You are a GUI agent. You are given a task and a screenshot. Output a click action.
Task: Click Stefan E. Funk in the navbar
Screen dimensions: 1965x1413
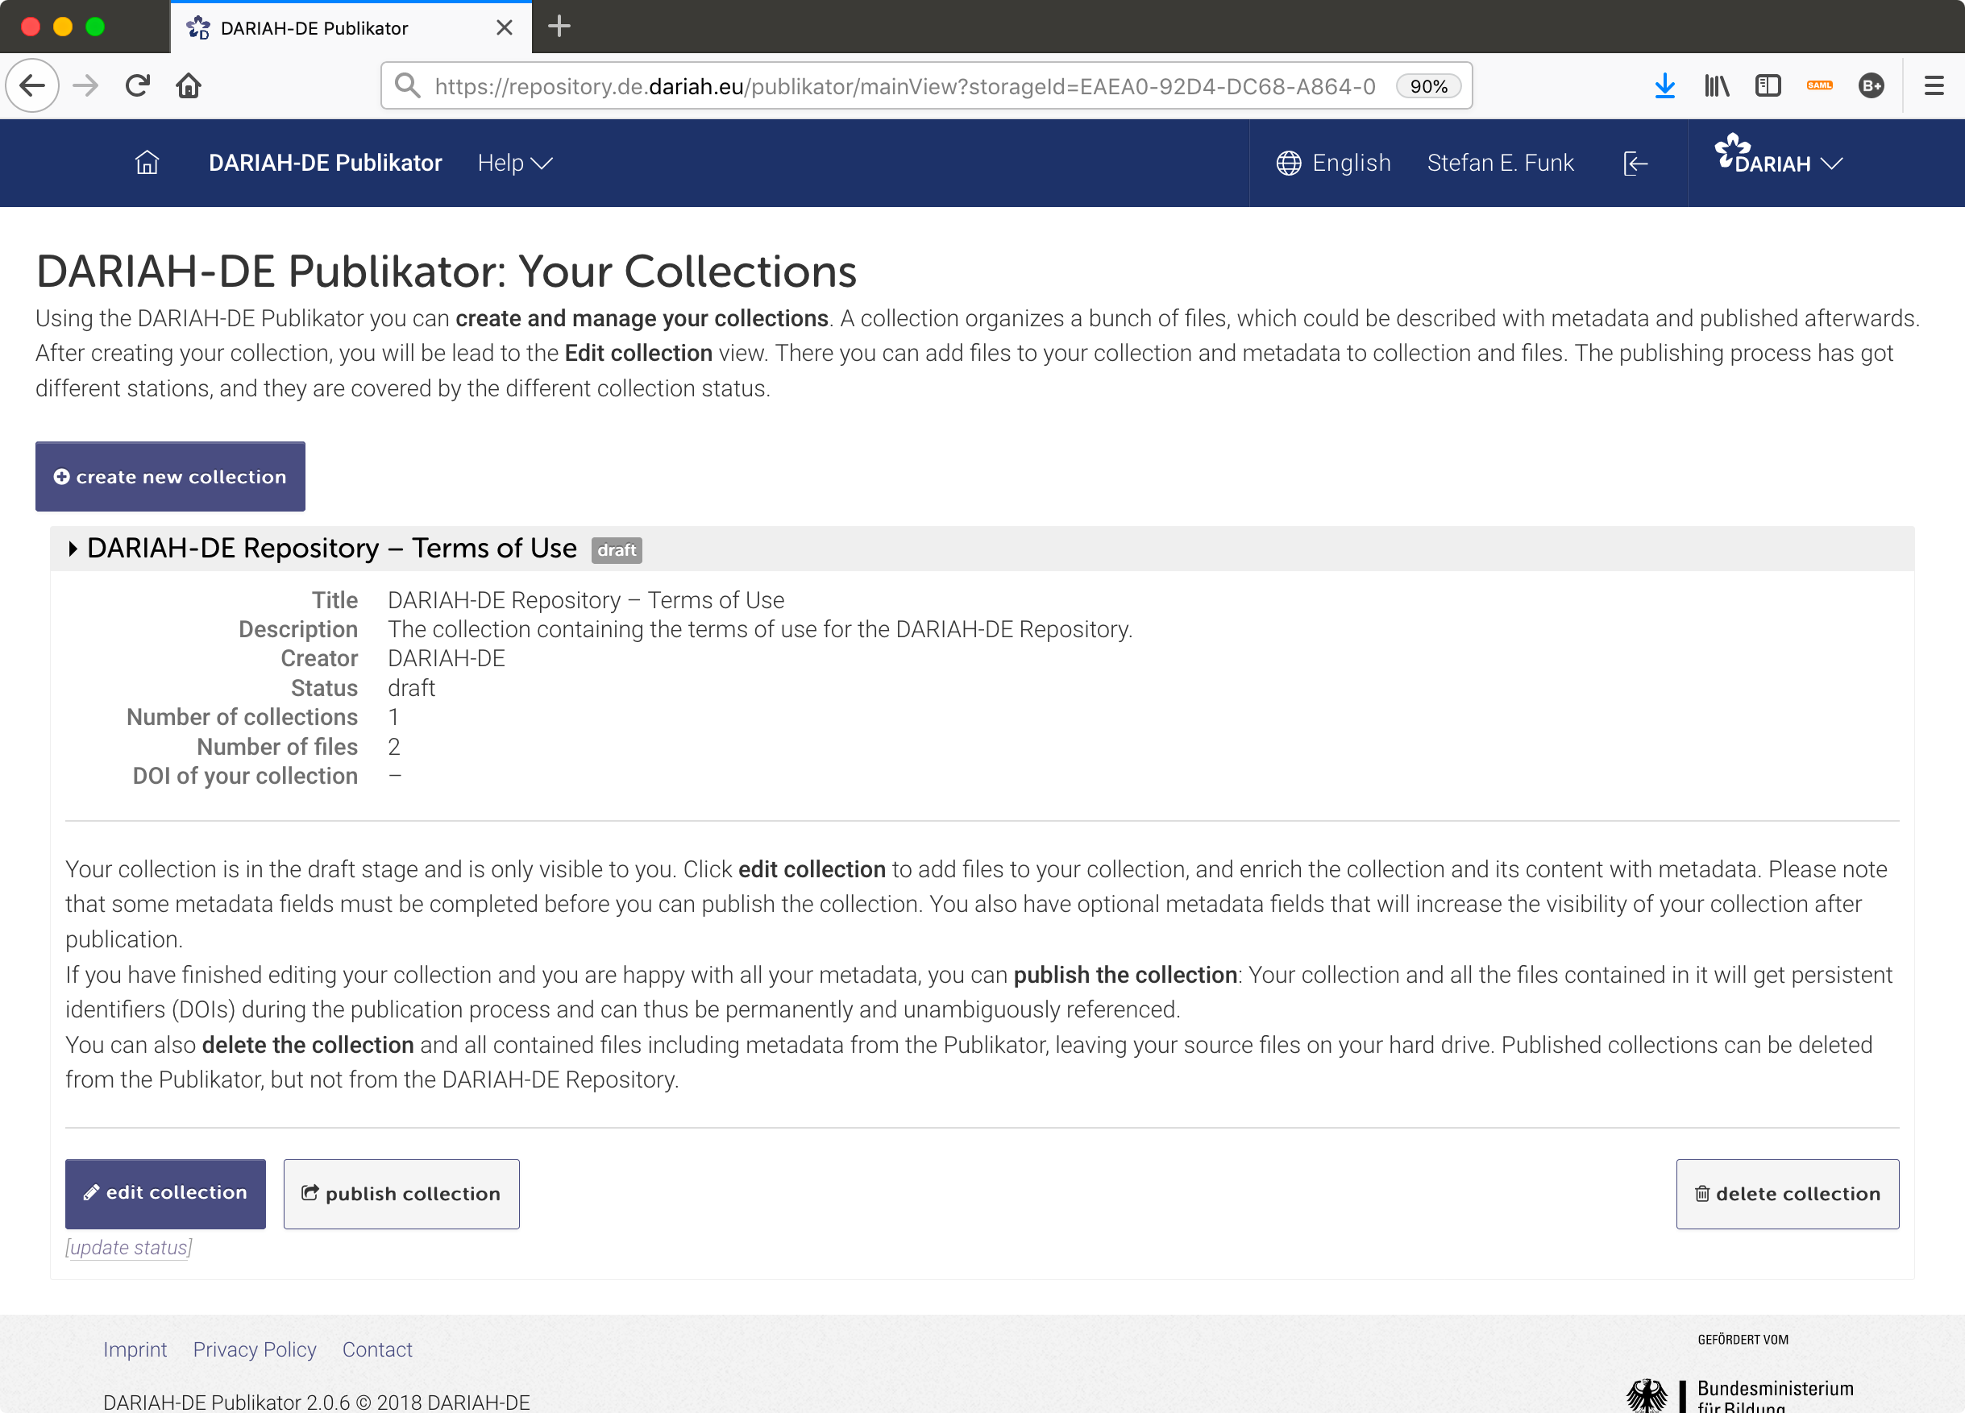tap(1501, 163)
